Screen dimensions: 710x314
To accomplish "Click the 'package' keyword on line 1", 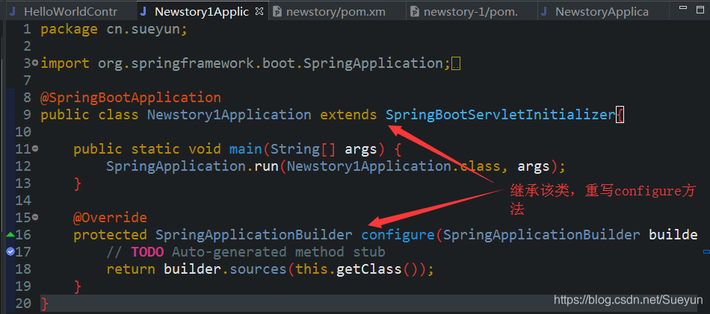I will coord(69,29).
